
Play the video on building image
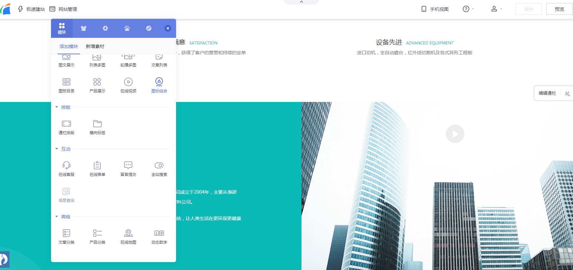455,134
